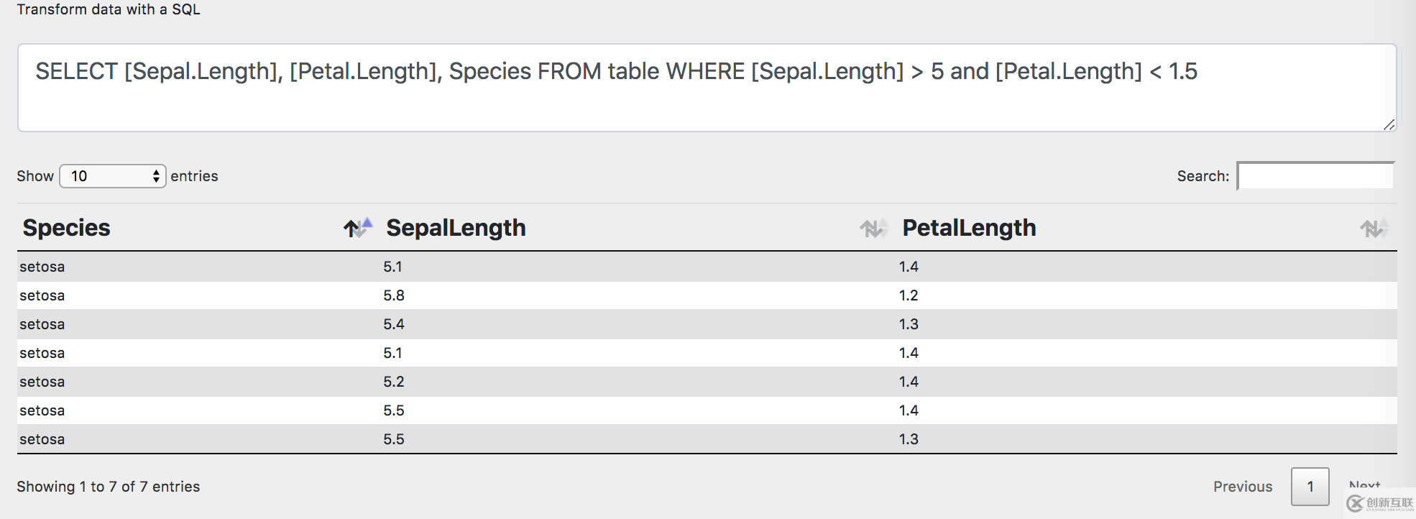Image resolution: width=1416 pixels, height=519 pixels.
Task: Click the cell showing sepal length 5.2
Action: tap(394, 382)
